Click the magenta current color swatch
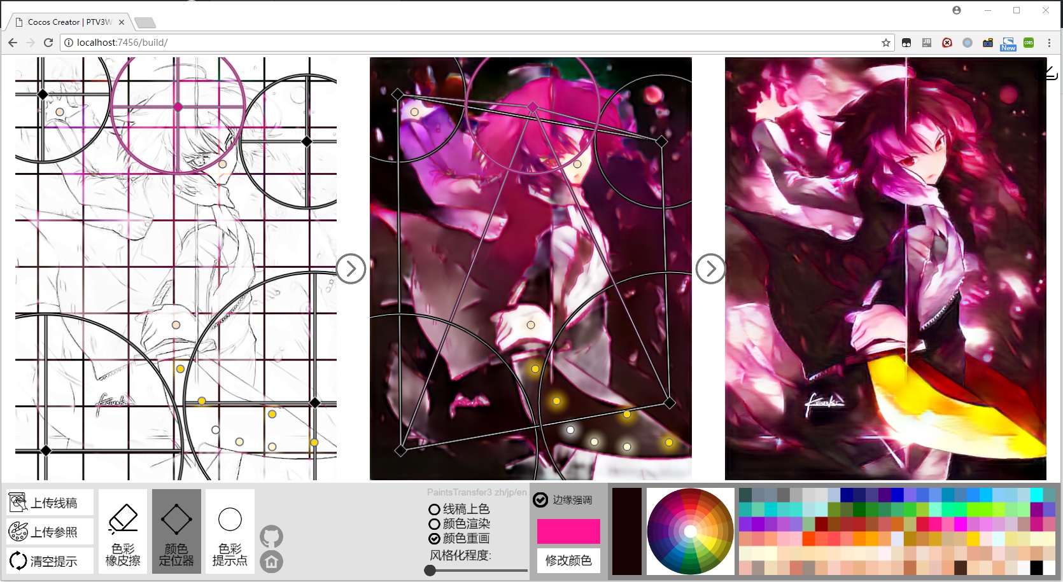The width and height of the screenshot is (1063, 582). point(568,531)
